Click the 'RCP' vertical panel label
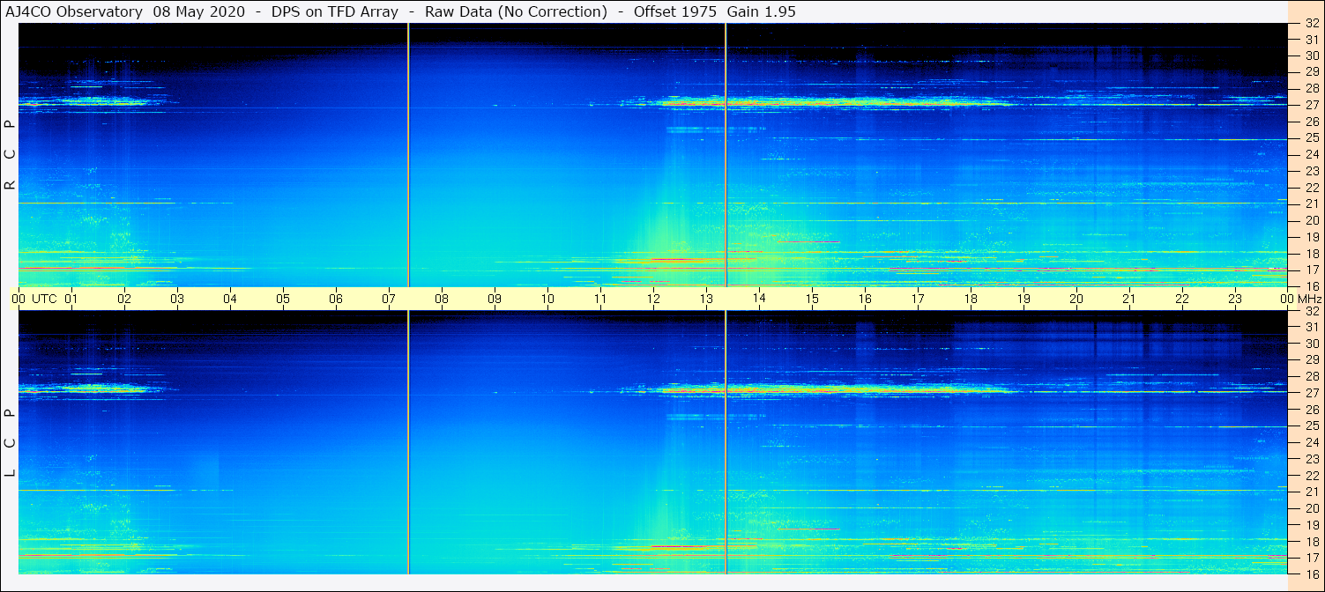 click(11, 155)
